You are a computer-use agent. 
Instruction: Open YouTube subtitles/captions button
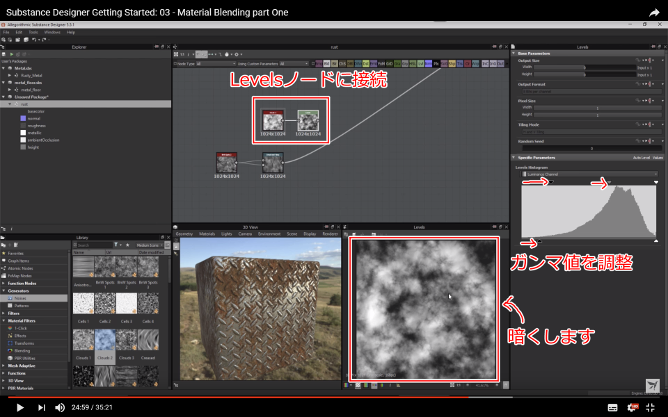[x=612, y=408]
